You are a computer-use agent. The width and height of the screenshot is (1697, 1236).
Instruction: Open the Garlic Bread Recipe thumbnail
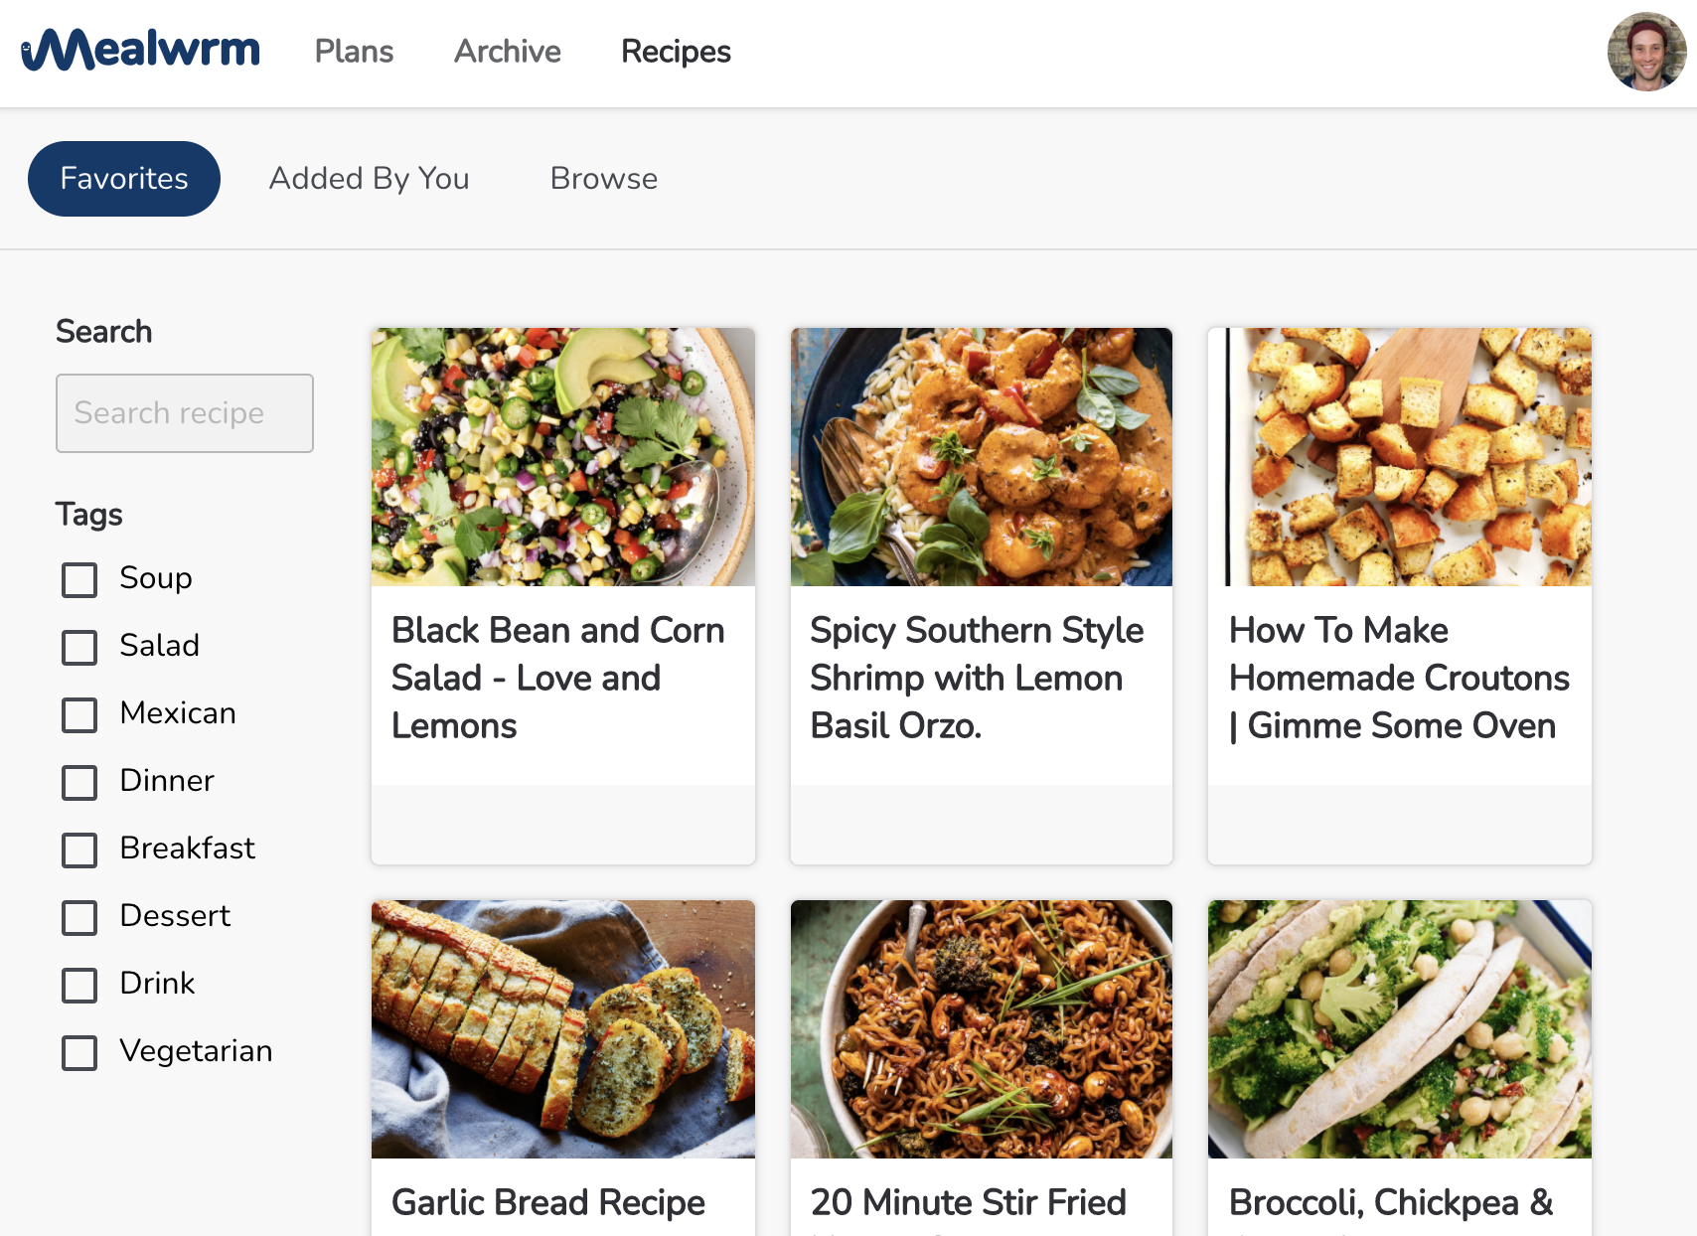click(562, 1029)
